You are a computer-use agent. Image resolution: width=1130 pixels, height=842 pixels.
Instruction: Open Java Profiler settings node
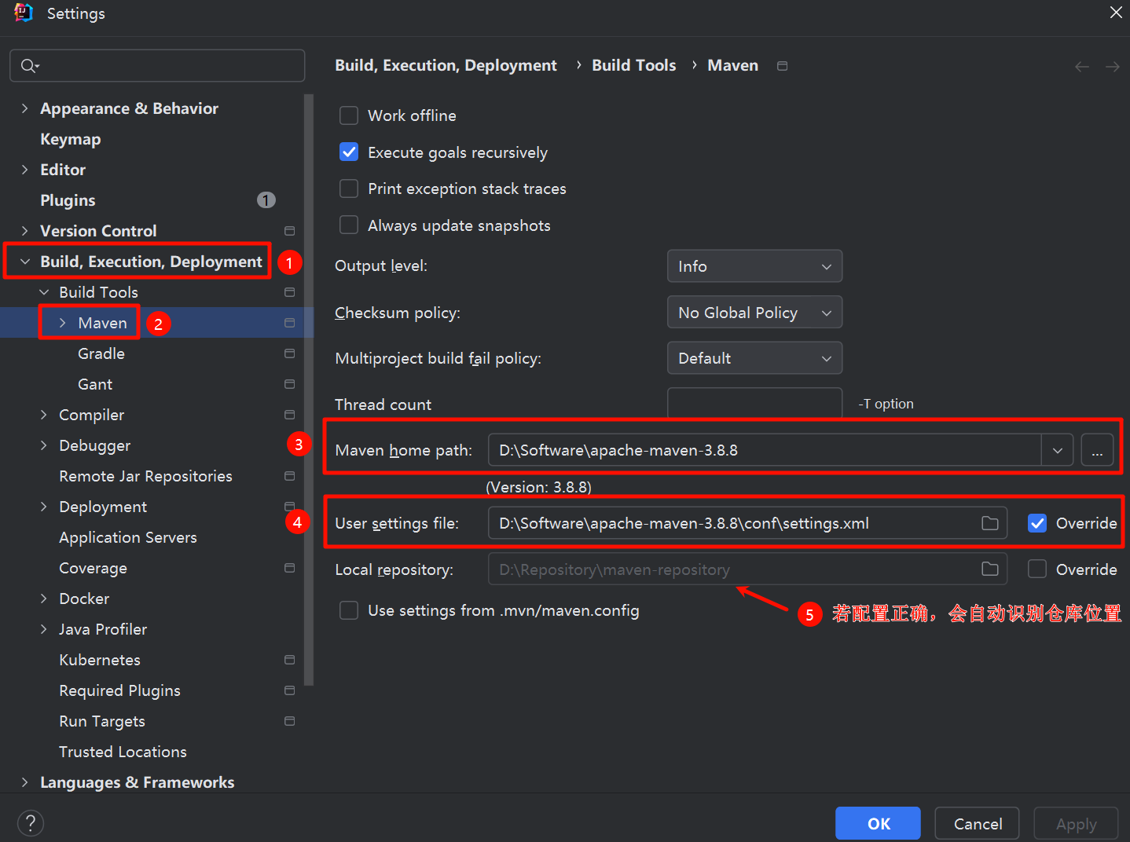pos(103,629)
